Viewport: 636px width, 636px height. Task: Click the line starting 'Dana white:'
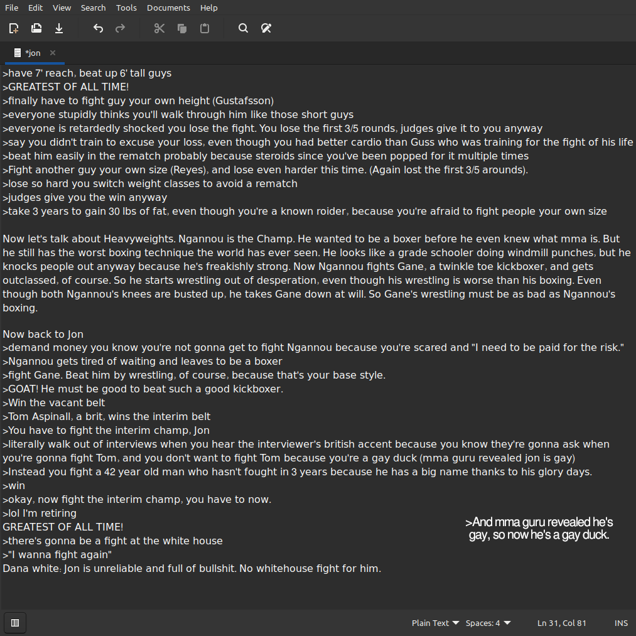[192, 568]
